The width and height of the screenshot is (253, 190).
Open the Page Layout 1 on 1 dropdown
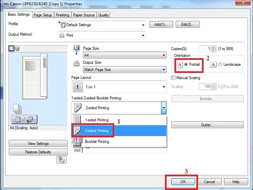click(x=119, y=87)
